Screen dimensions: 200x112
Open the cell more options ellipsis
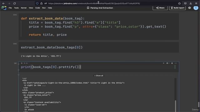[176, 63]
